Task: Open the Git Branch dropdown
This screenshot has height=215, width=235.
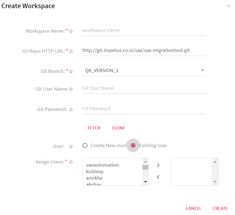Action: (x=202, y=70)
